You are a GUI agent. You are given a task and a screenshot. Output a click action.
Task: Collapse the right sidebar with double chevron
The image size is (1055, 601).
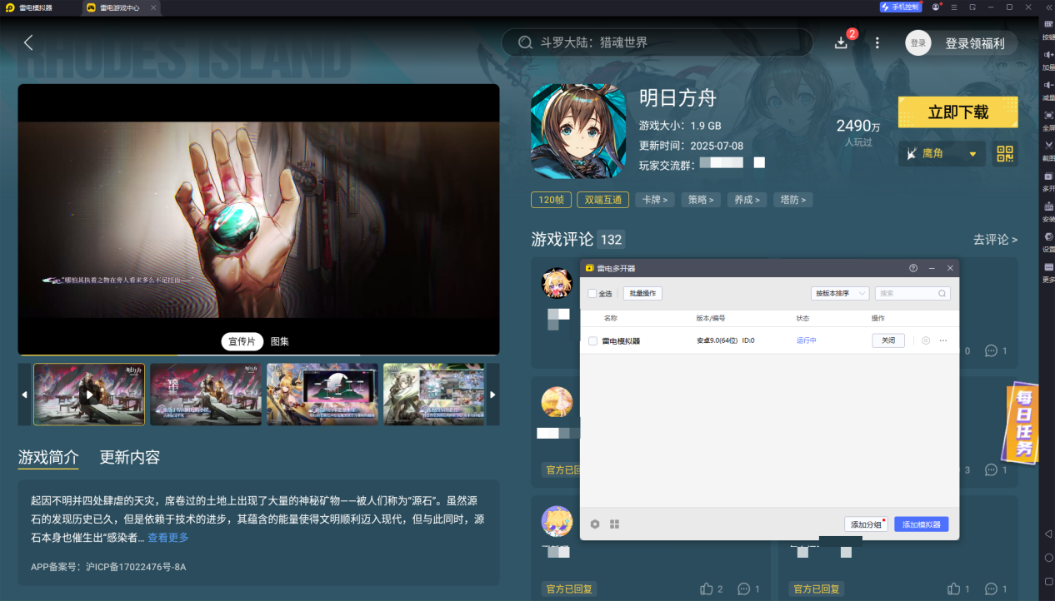tap(1048, 7)
